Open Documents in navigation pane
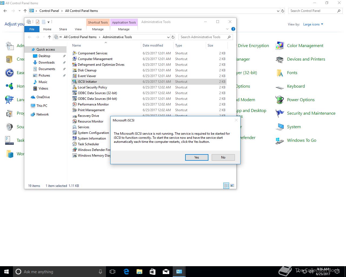Viewport: 346px width, 277px height. tap(47, 69)
